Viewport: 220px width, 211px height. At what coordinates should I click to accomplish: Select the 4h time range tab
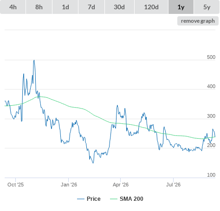click(13, 7)
